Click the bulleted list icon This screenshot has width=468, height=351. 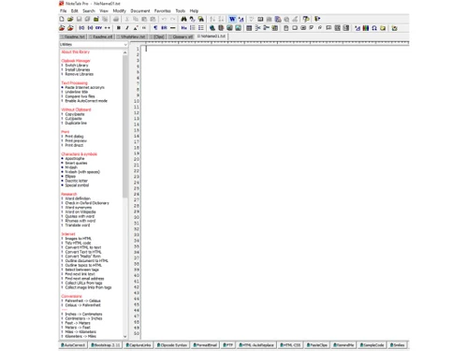(x=201, y=28)
